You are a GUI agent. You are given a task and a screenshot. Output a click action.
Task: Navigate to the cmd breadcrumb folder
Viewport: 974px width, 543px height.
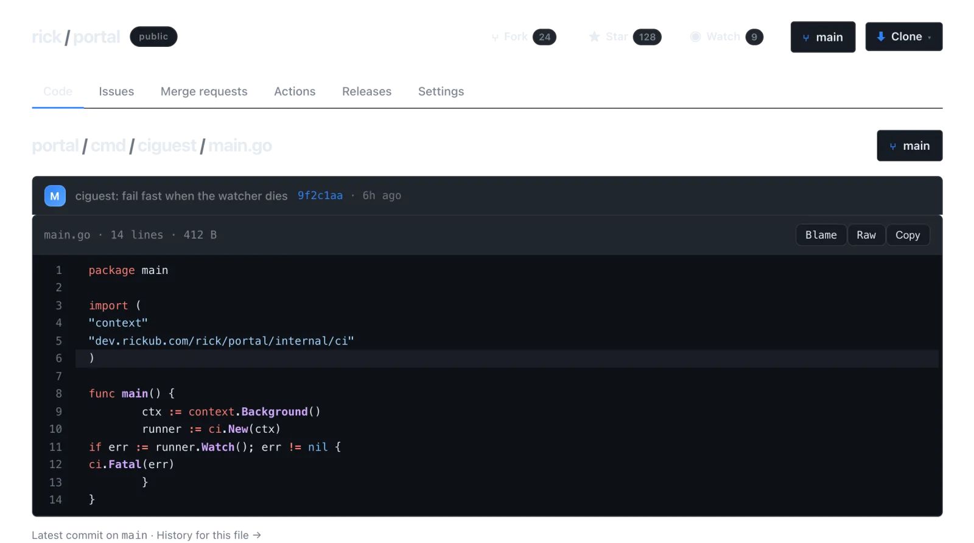tap(108, 145)
